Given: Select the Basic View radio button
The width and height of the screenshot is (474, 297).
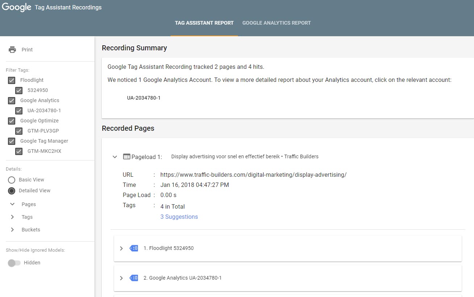Looking at the screenshot, I should pyautogui.click(x=12, y=180).
